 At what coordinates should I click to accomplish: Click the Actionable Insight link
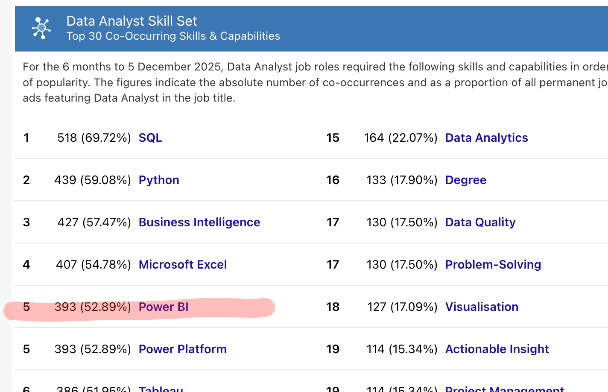click(x=497, y=349)
